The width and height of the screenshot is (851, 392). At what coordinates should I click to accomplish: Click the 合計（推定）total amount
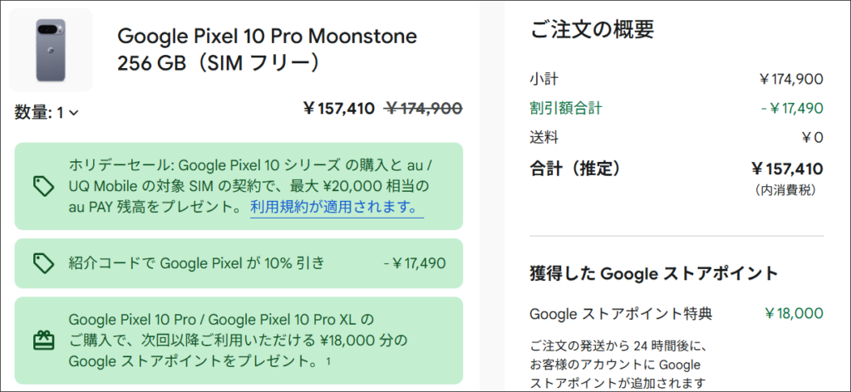[786, 169]
